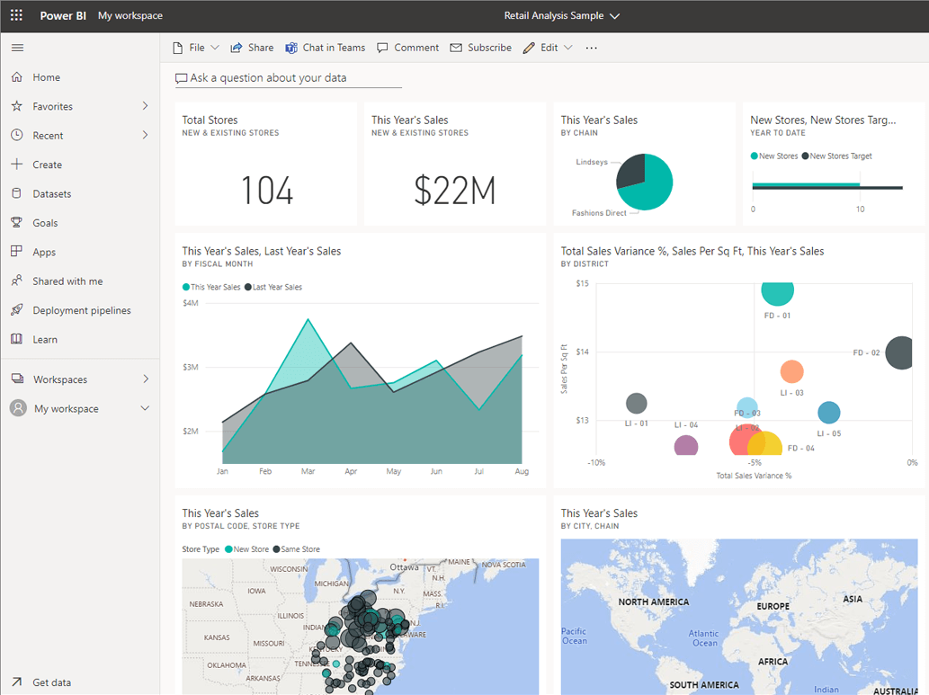Open the File dropdown arrow
This screenshot has height=695, width=929.
[x=215, y=48]
